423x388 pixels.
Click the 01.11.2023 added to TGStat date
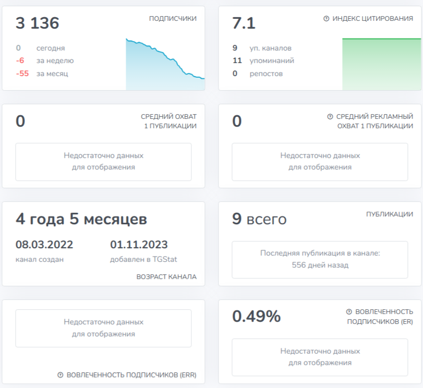tap(139, 245)
